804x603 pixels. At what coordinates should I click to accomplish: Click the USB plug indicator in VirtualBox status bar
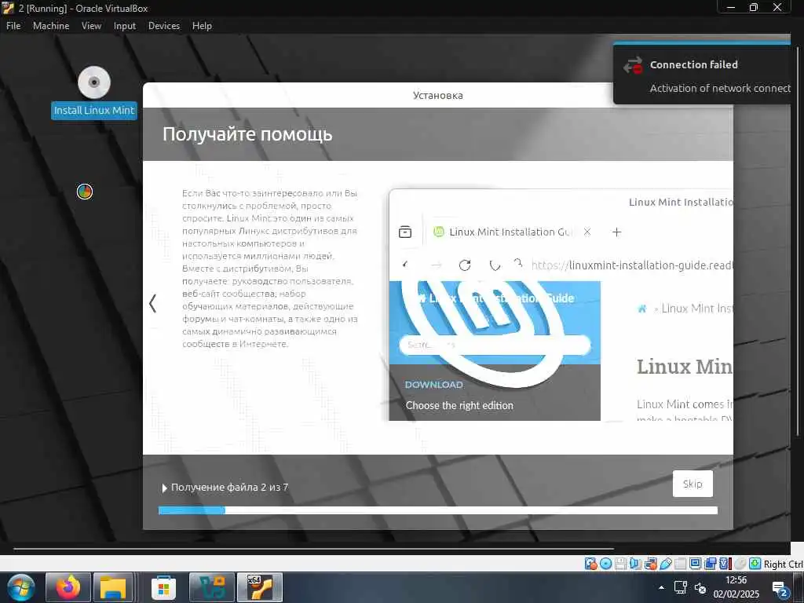tap(666, 564)
